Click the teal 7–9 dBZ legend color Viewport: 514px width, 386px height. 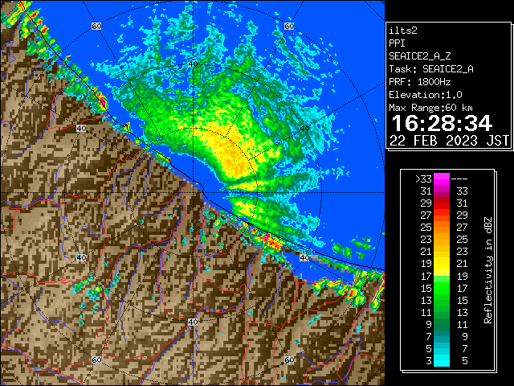point(442,336)
